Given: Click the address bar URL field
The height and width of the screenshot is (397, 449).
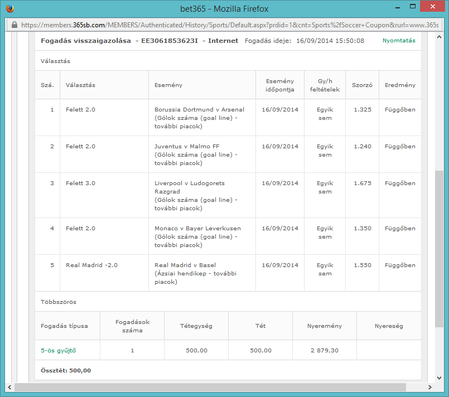Looking at the screenshot, I should (224, 25).
